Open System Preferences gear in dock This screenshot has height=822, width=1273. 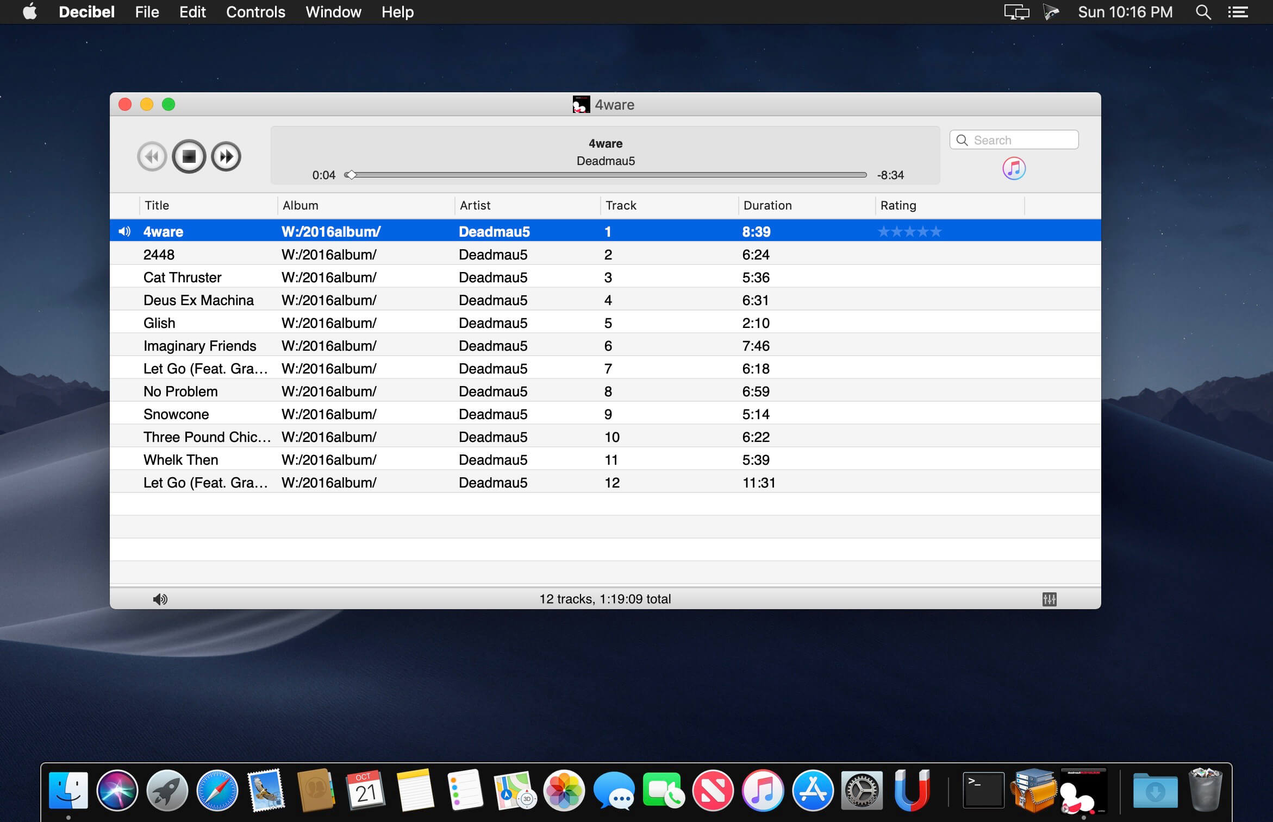pyautogui.click(x=862, y=790)
